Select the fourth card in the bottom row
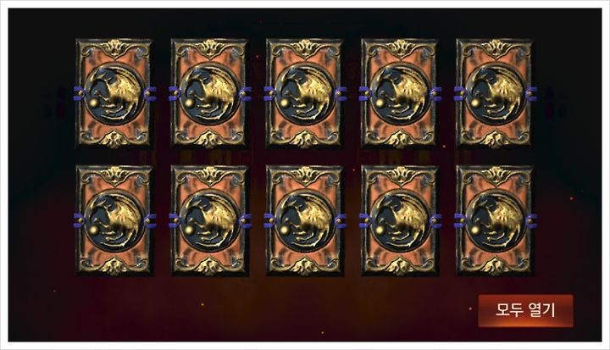The image size is (610, 350). (400, 220)
